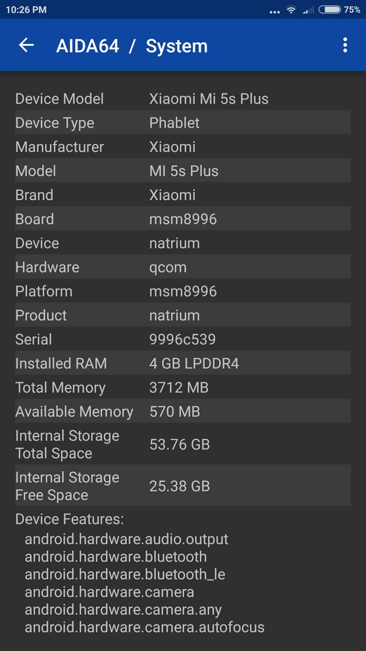Select android.hardware.camera.autofocus feature entry

(144, 627)
